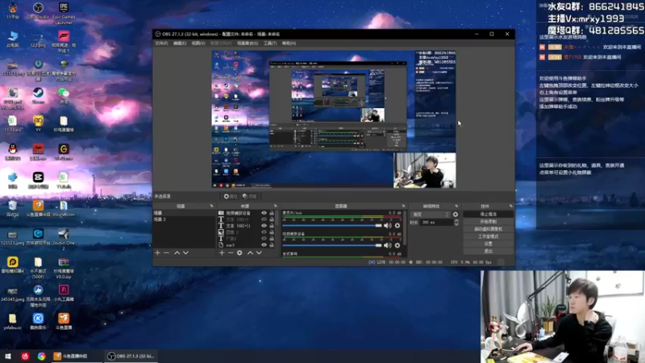Open the transition type dropdown

pyautogui.click(x=431, y=215)
